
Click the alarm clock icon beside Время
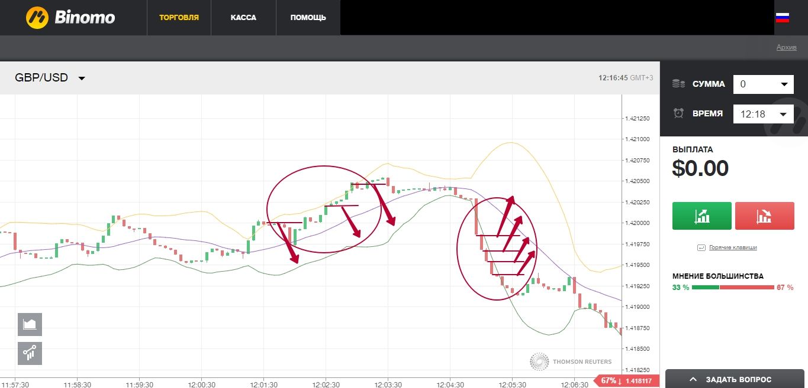point(678,113)
